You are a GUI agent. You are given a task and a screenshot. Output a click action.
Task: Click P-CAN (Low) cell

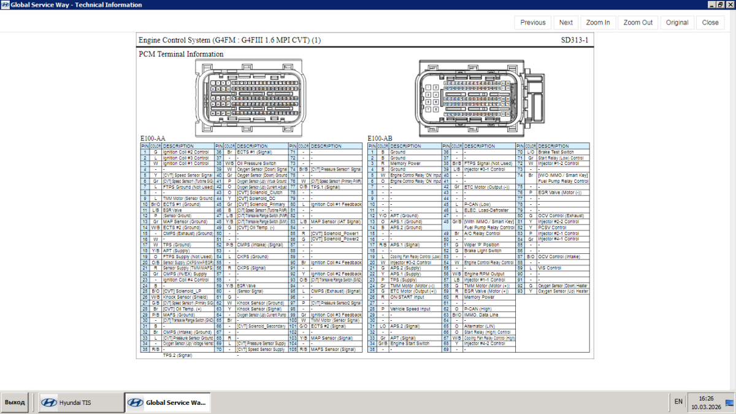coord(489,204)
